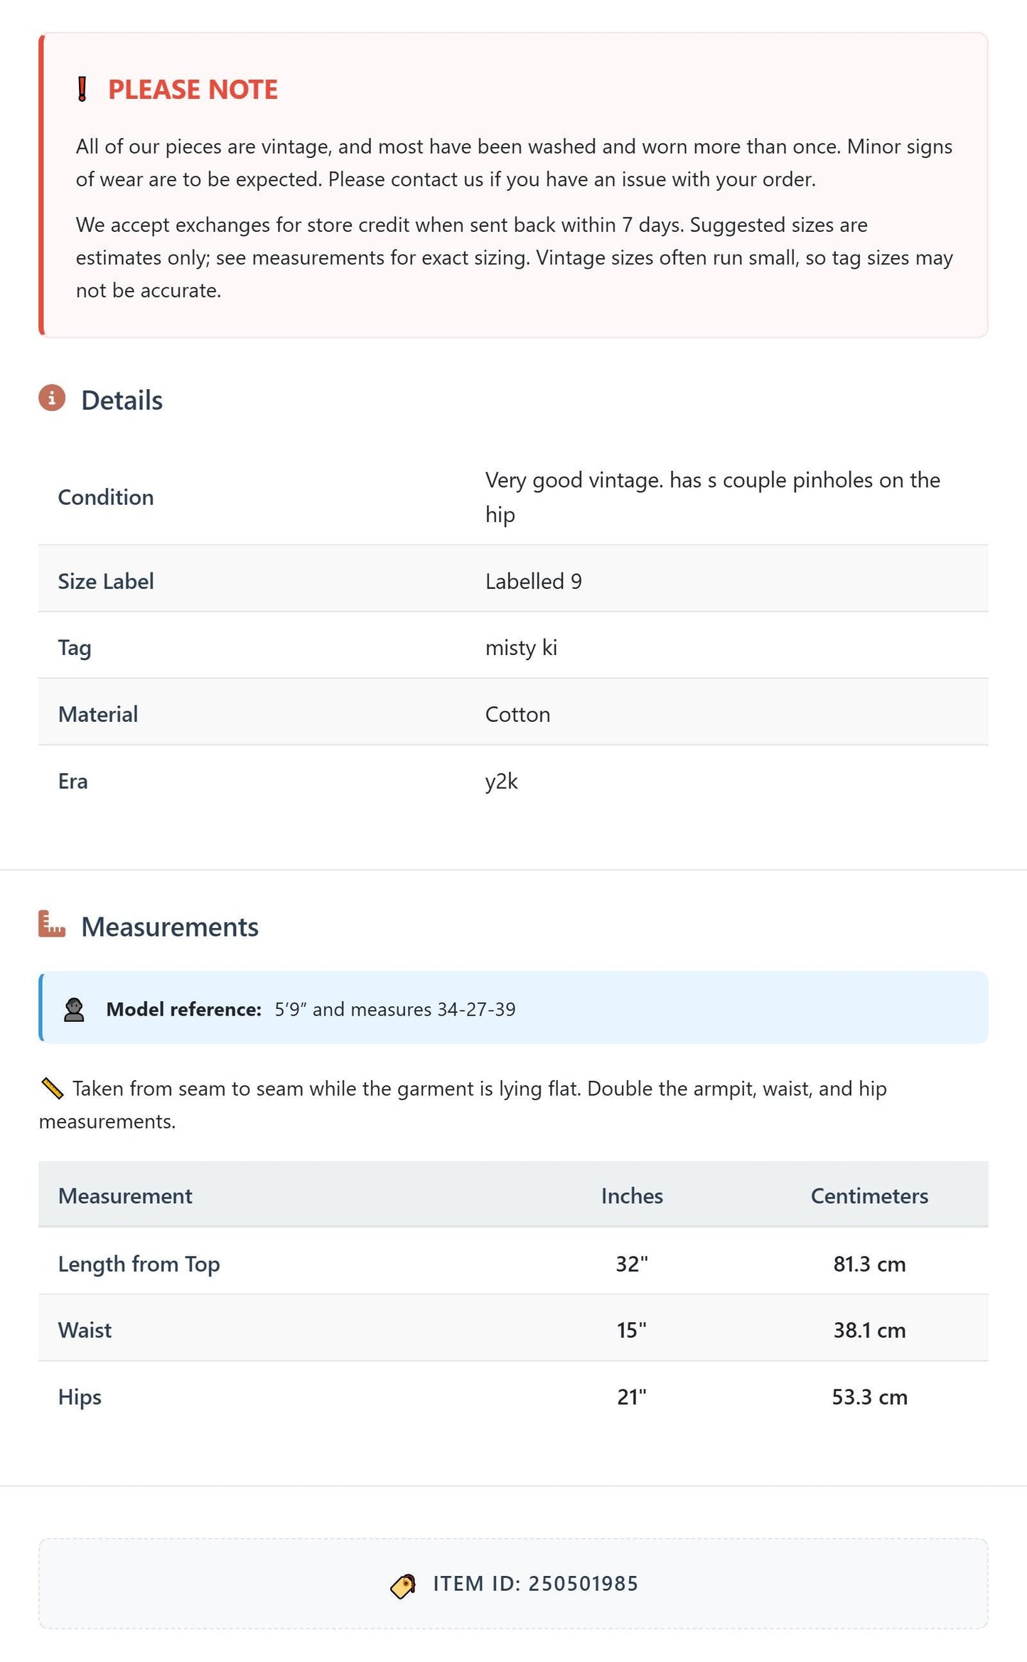Click the Model reference measurements text
Image resolution: width=1027 pixels, height=1662 pixels.
pos(395,1010)
